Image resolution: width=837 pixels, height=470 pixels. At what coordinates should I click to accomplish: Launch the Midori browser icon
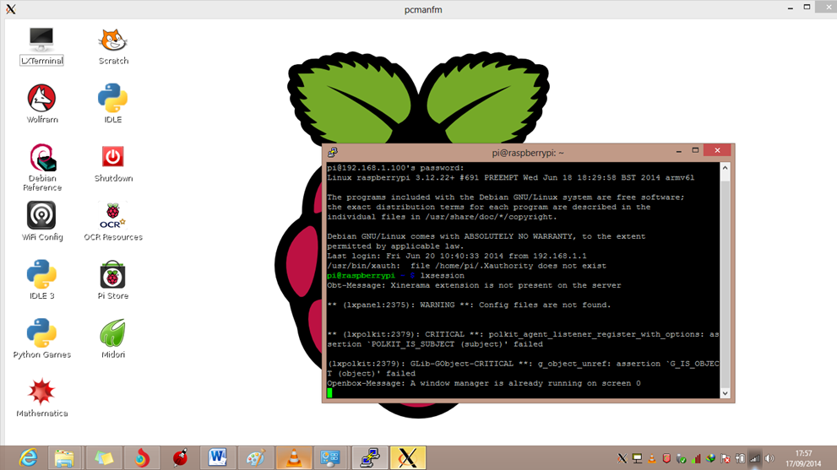(112, 338)
